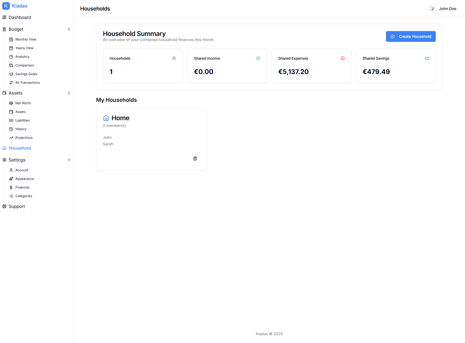Expand the Settings section chevron
The height and width of the screenshot is (343, 465).
pos(69,160)
